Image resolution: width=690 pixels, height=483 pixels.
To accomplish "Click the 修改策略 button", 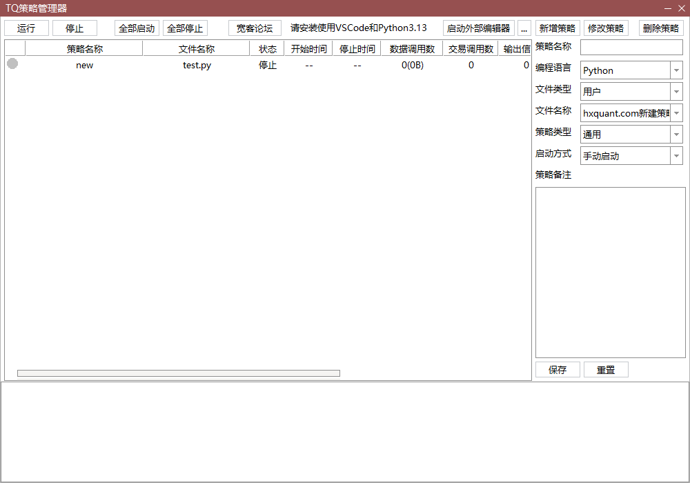I will [606, 28].
